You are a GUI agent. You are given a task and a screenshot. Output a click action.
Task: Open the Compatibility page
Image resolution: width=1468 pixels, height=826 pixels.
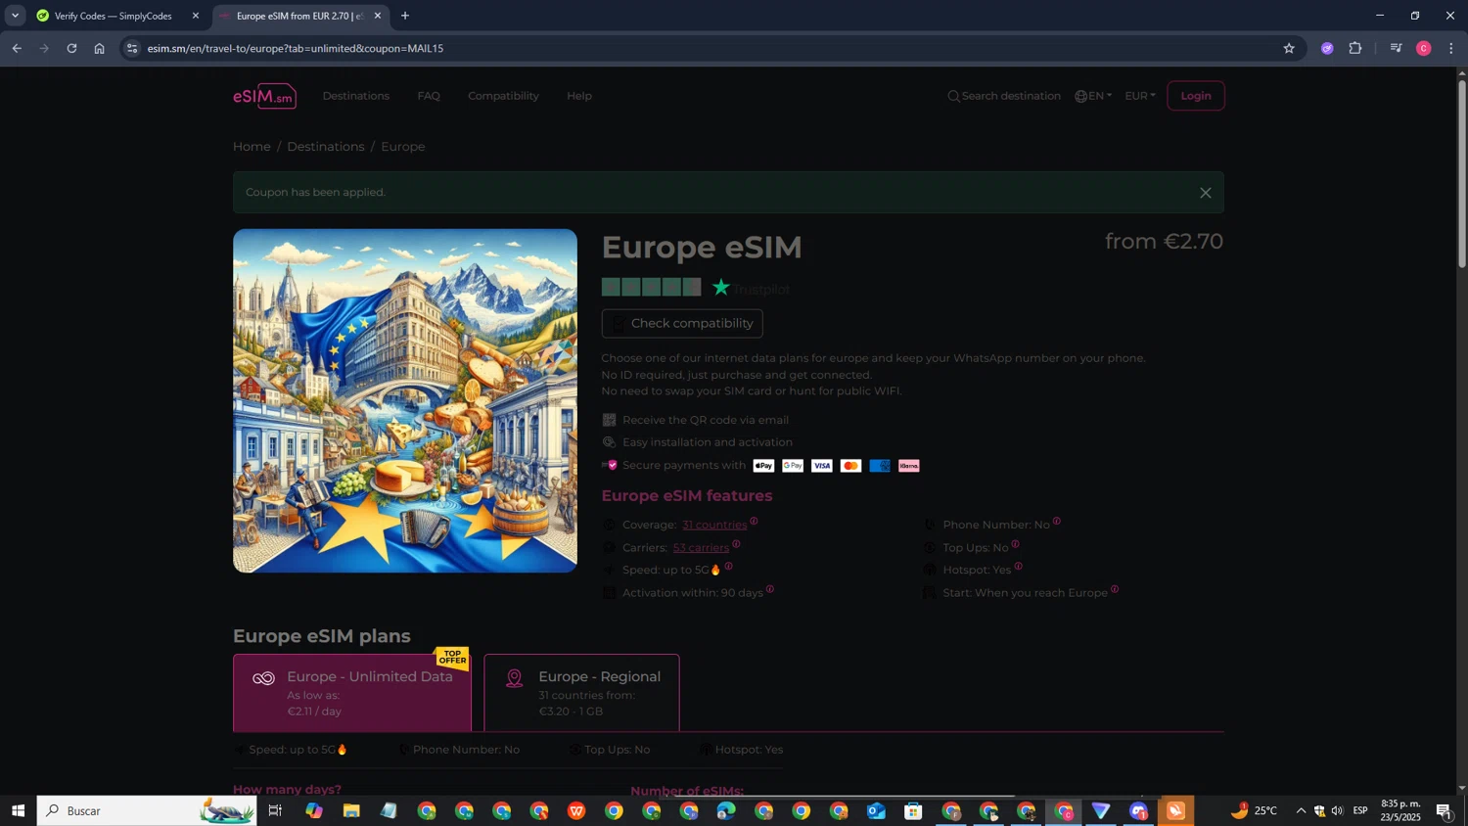(x=503, y=96)
